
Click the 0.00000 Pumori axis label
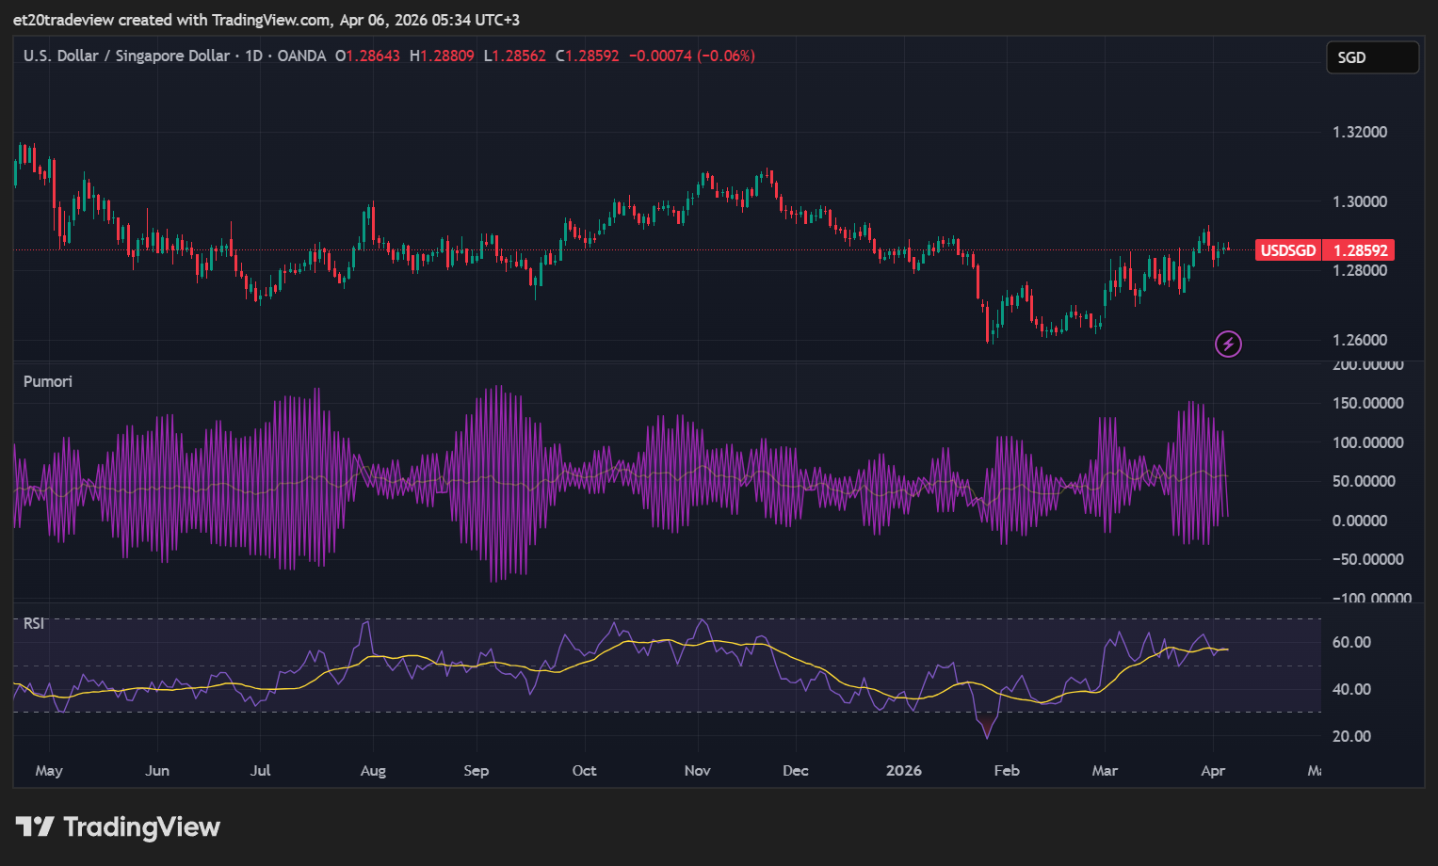coord(1360,521)
